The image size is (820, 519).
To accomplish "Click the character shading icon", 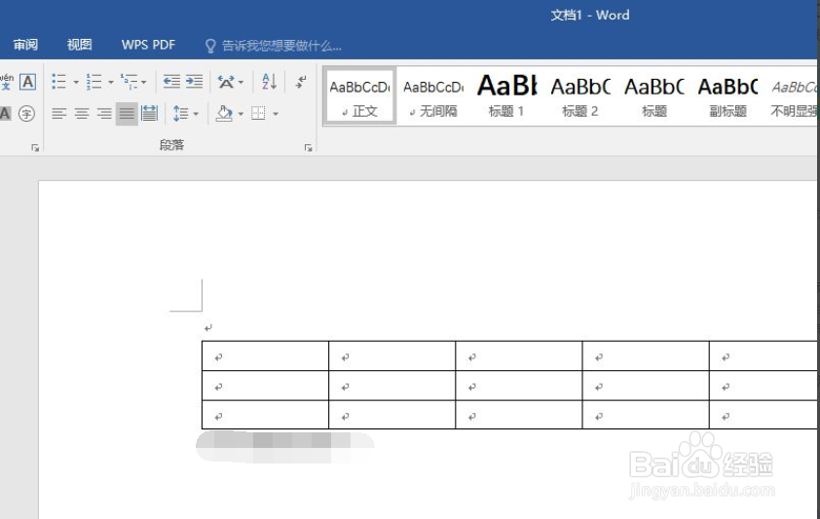I will [x=5, y=113].
